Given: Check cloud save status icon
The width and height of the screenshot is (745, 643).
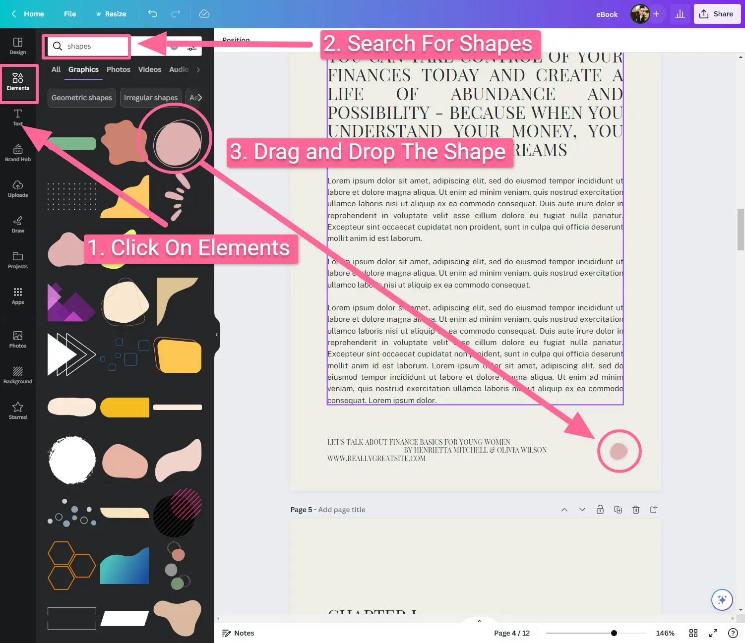Looking at the screenshot, I should (x=204, y=14).
